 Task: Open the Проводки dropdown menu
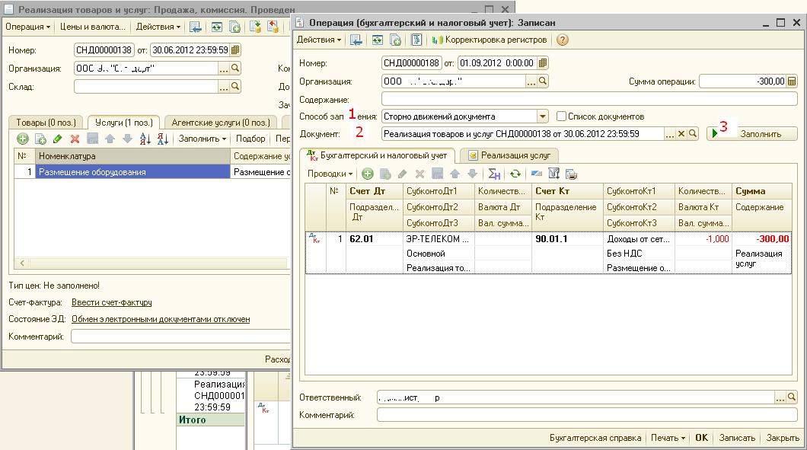coord(330,174)
